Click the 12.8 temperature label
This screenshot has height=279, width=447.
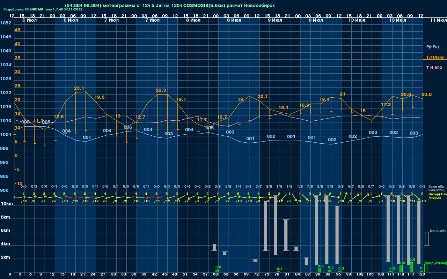[x=59, y=116]
